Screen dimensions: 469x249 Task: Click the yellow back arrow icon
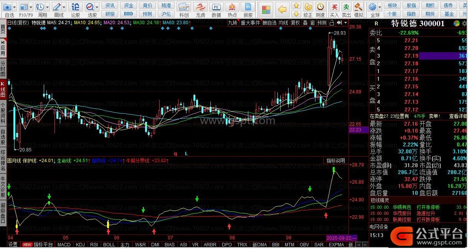click(x=282, y=10)
